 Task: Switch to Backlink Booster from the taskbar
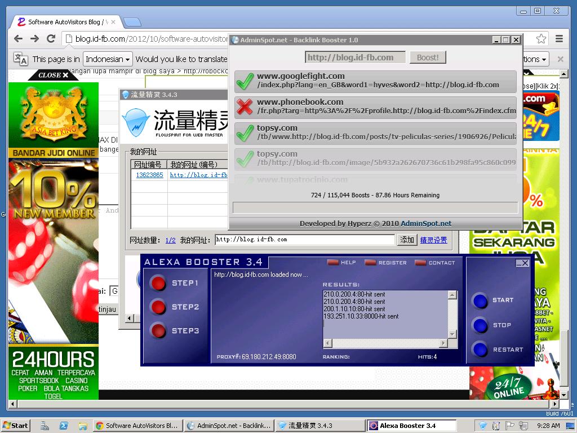point(229,426)
